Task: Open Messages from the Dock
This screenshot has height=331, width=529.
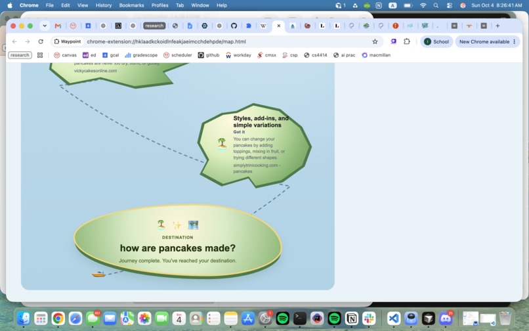Action: (93, 318)
